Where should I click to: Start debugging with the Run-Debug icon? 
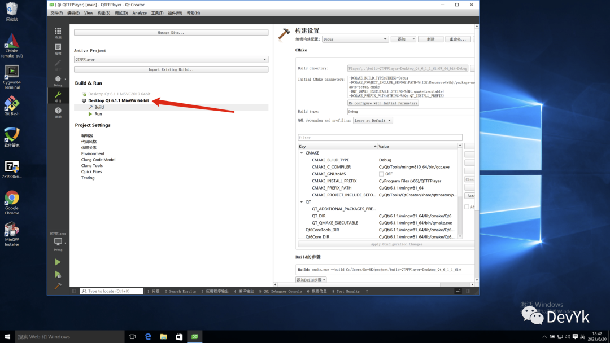tap(58, 274)
